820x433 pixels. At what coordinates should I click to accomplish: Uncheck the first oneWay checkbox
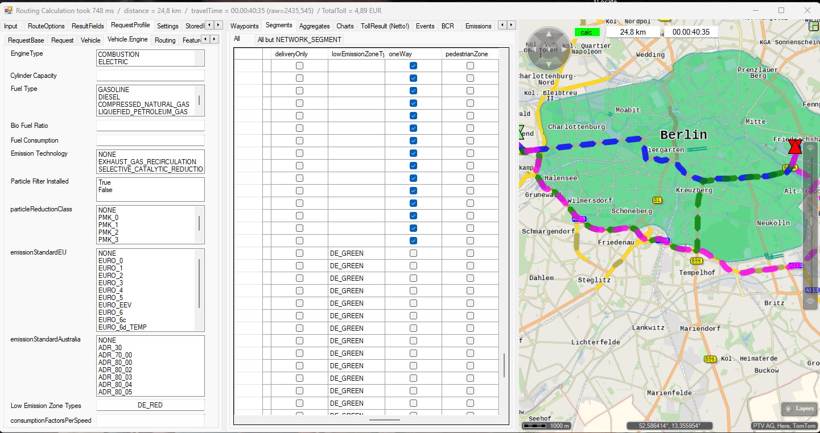click(x=413, y=66)
